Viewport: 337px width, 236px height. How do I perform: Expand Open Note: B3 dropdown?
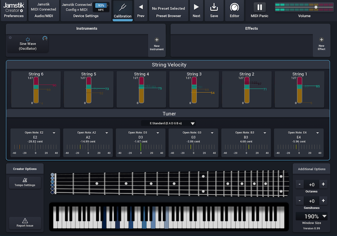(x=265, y=133)
